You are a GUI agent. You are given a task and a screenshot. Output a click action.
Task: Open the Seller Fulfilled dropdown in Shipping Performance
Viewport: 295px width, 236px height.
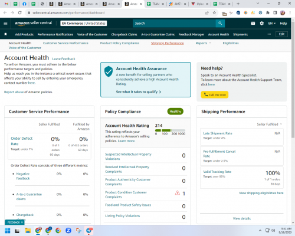click(x=270, y=124)
